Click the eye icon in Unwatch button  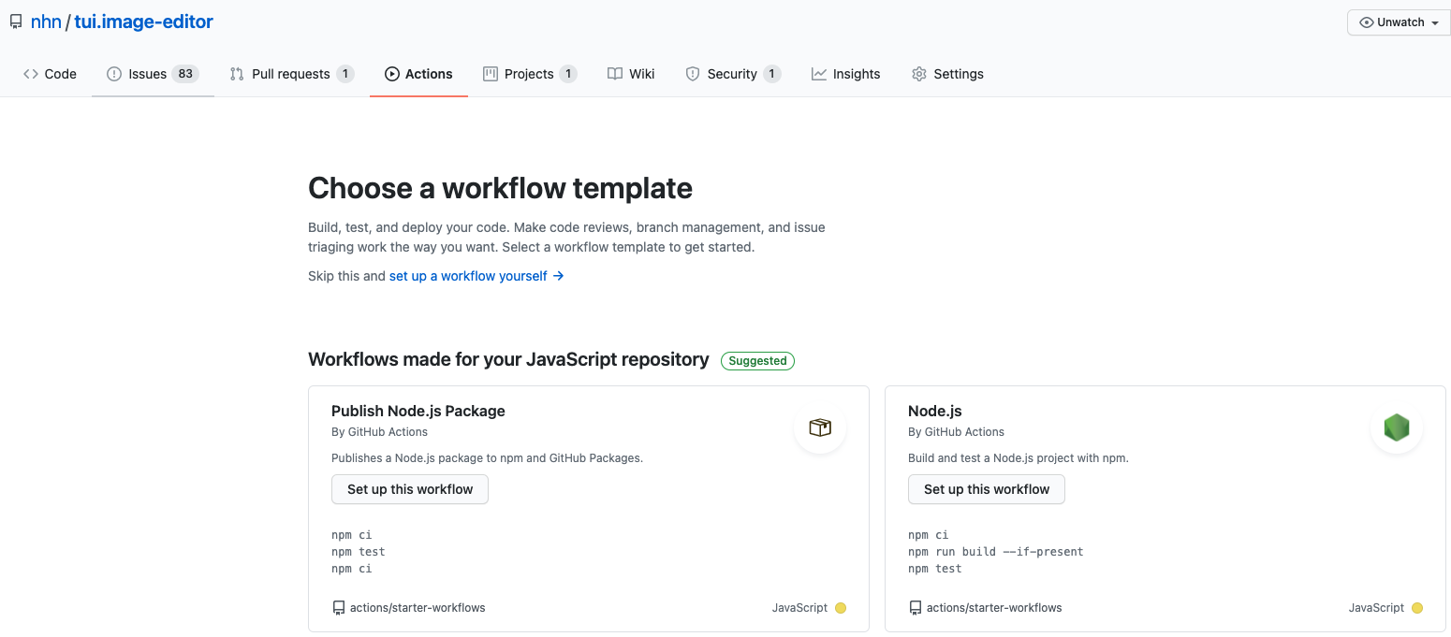click(1367, 22)
